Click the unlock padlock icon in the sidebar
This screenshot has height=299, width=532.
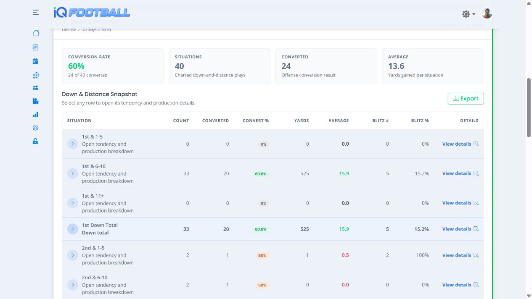pyautogui.click(x=35, y=141)
